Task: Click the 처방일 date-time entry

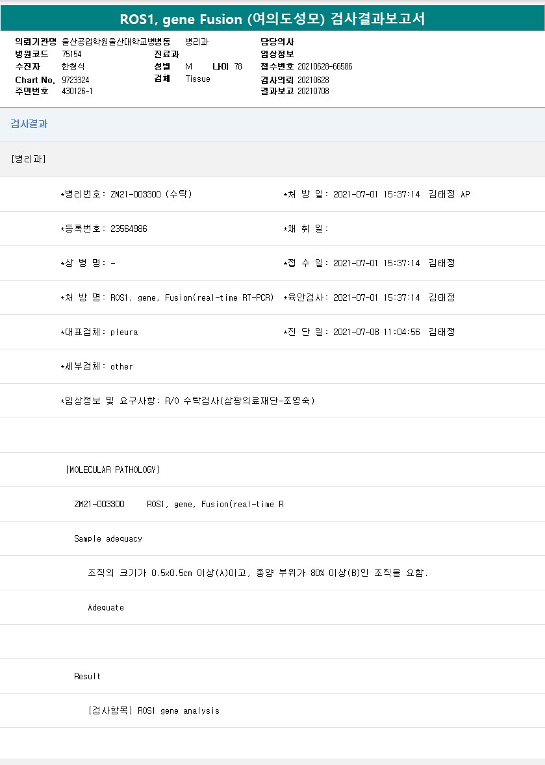Action: coord(376,194)
